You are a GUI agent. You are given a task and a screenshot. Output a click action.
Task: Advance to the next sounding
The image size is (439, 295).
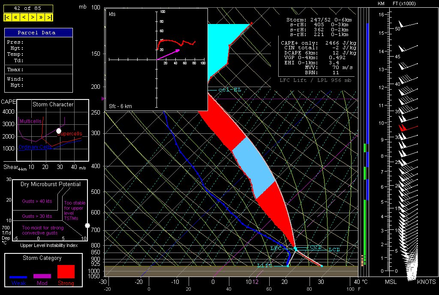(33, 17)
